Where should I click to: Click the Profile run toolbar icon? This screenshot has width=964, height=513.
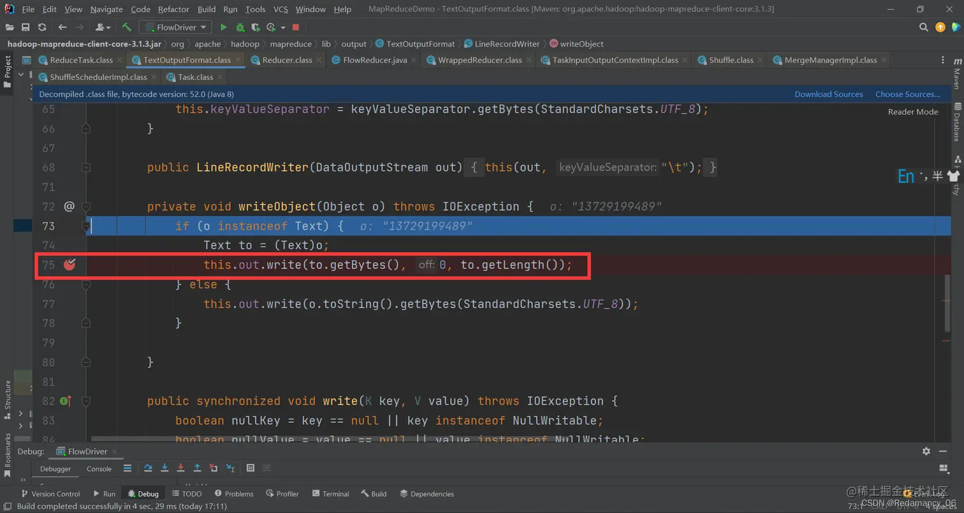click(271, 27)
